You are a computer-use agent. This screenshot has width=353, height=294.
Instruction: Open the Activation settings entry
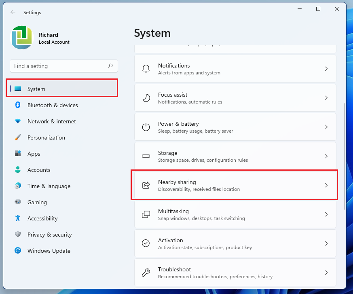pos(235,243)
